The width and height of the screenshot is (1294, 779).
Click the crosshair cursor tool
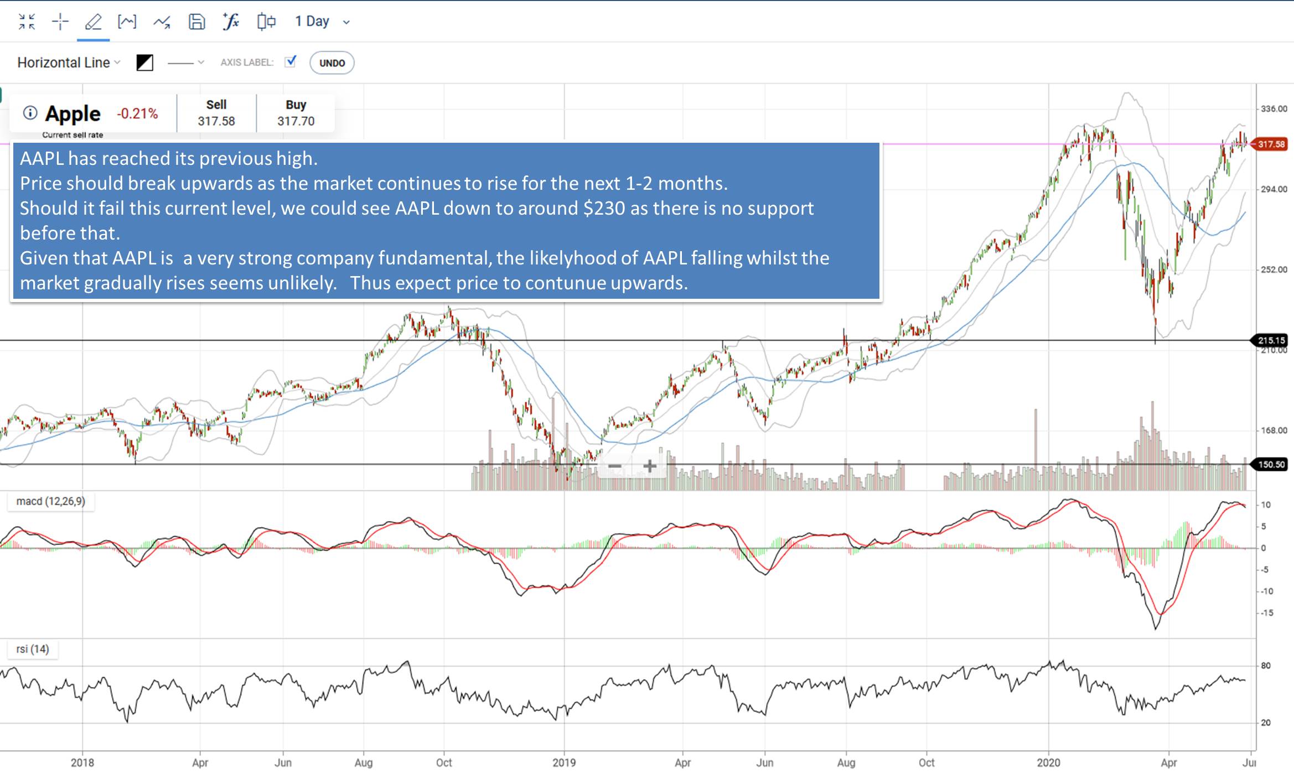click(59, 21)
